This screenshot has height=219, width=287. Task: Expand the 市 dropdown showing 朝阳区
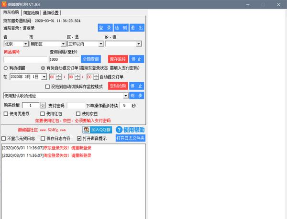click(63, 44)
